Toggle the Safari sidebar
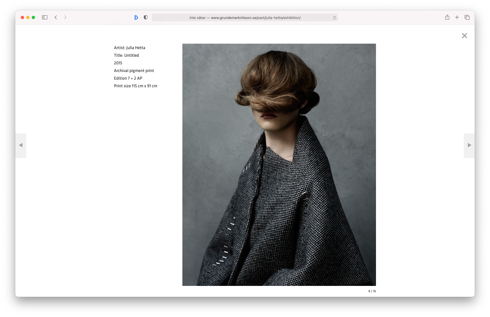Viewport: 490px width, 317px height. pyautogui.click(x=45, y=17)
